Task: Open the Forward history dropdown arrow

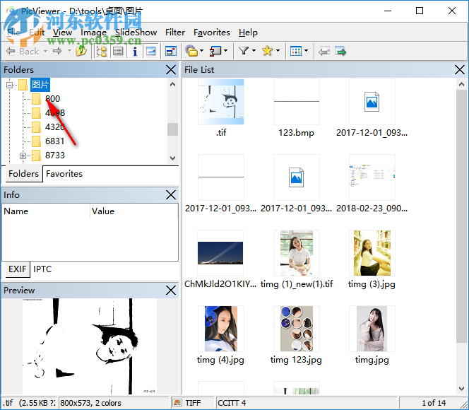Action: coord(69,51)
